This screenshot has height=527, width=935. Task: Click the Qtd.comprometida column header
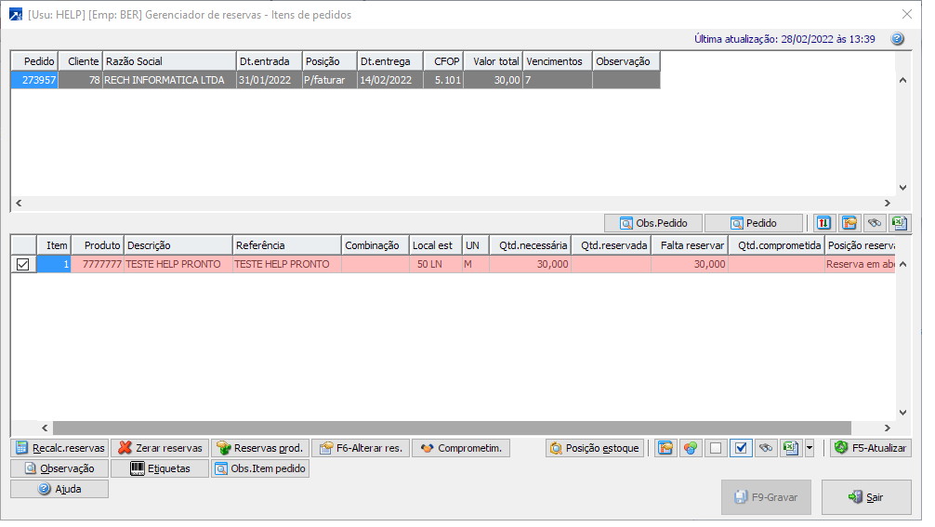point(776,245)
